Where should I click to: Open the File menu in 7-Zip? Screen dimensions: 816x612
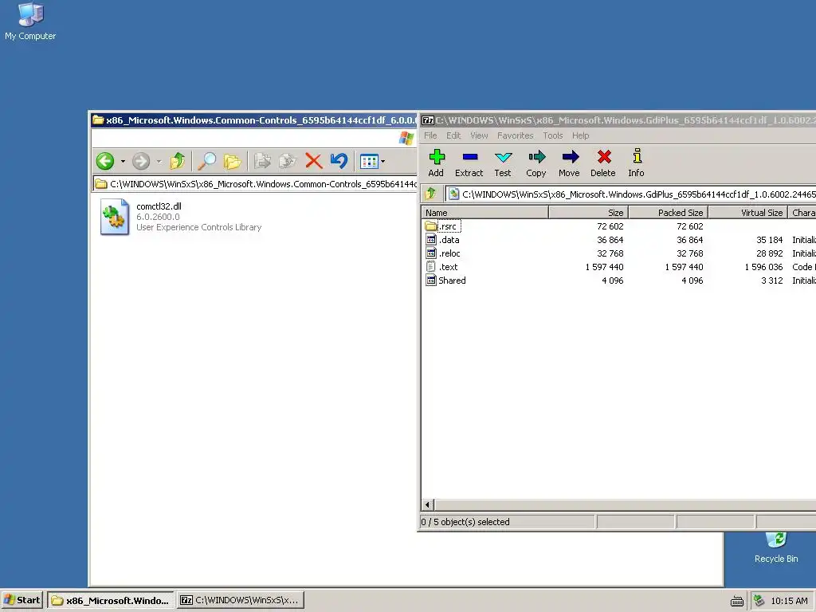(x=430, y=135)
